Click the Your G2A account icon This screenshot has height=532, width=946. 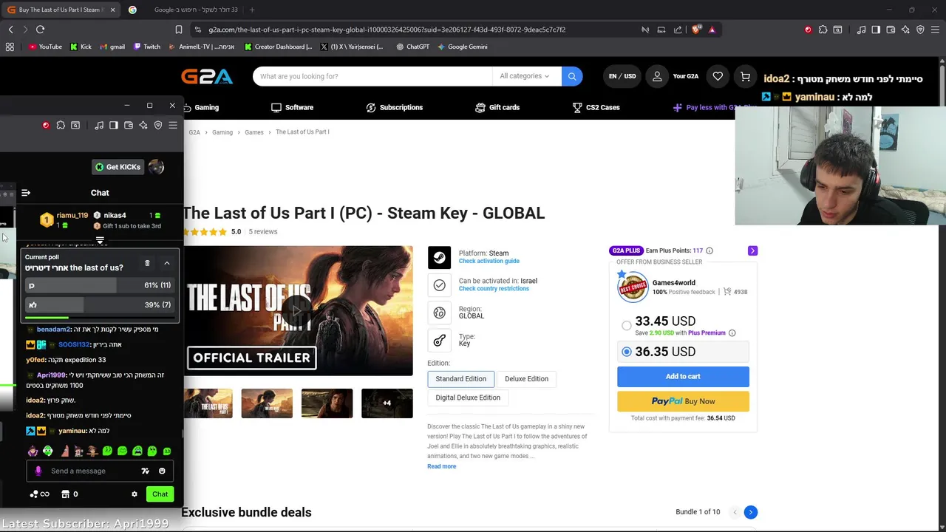657,76
